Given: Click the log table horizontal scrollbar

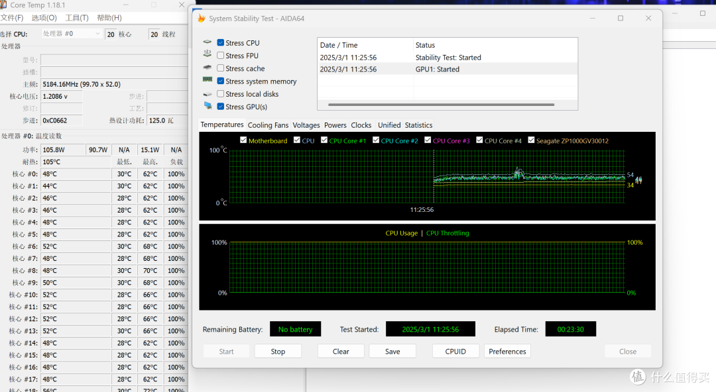Looking at the screenshot, I should pyautogui.click(x=441, y=105).
